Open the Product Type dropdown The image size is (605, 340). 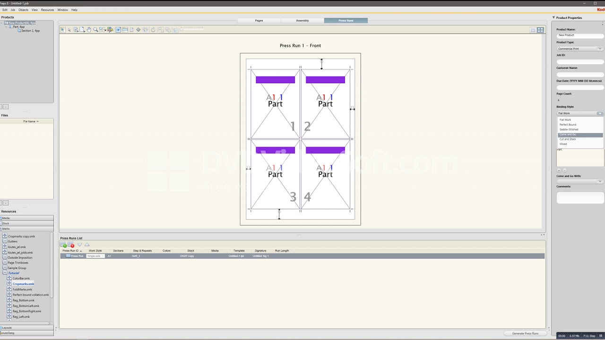tap(580, 49)
